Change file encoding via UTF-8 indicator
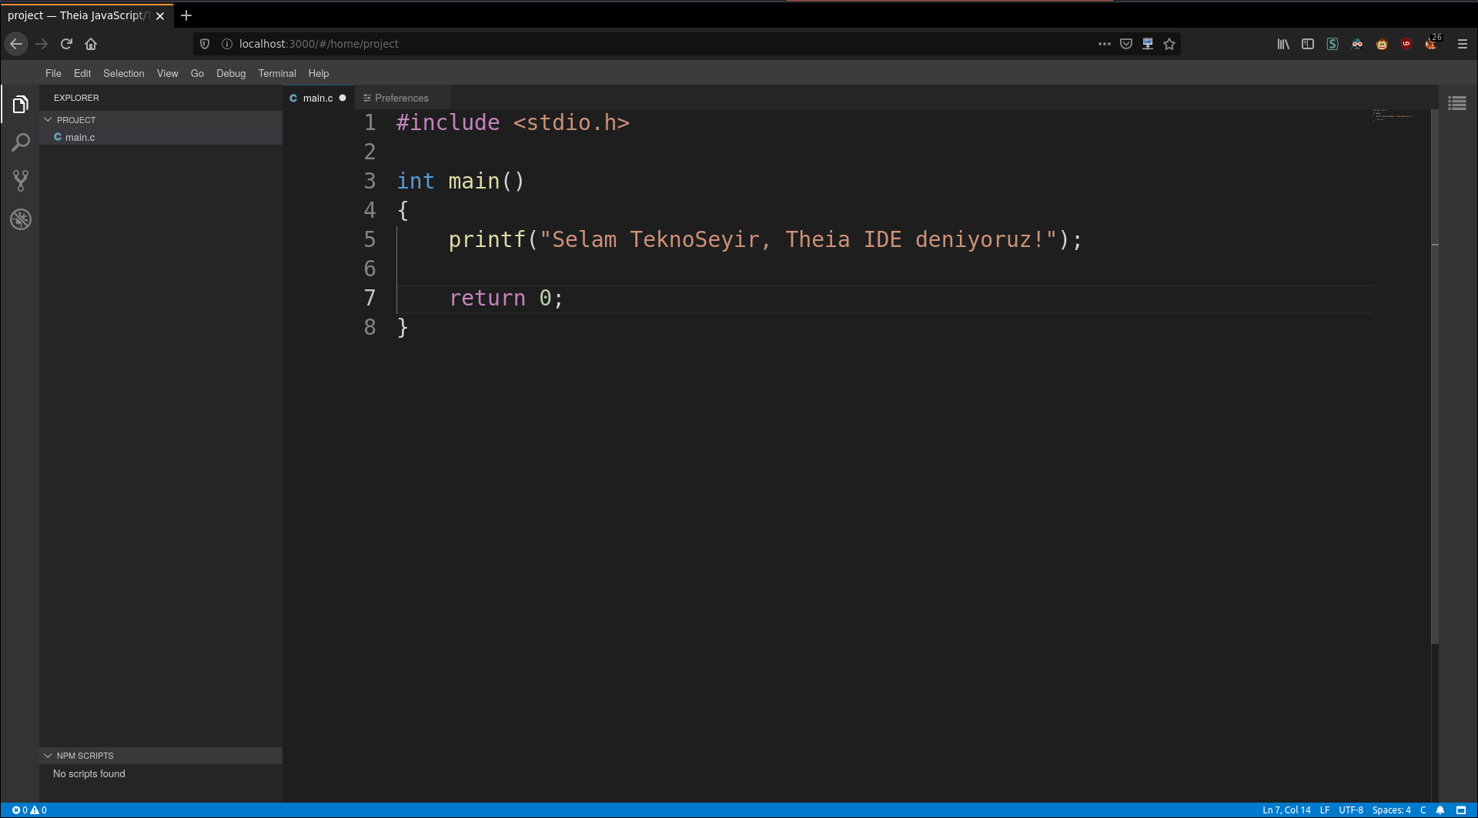1478x818 pixels. click(x=1351, y=810)
